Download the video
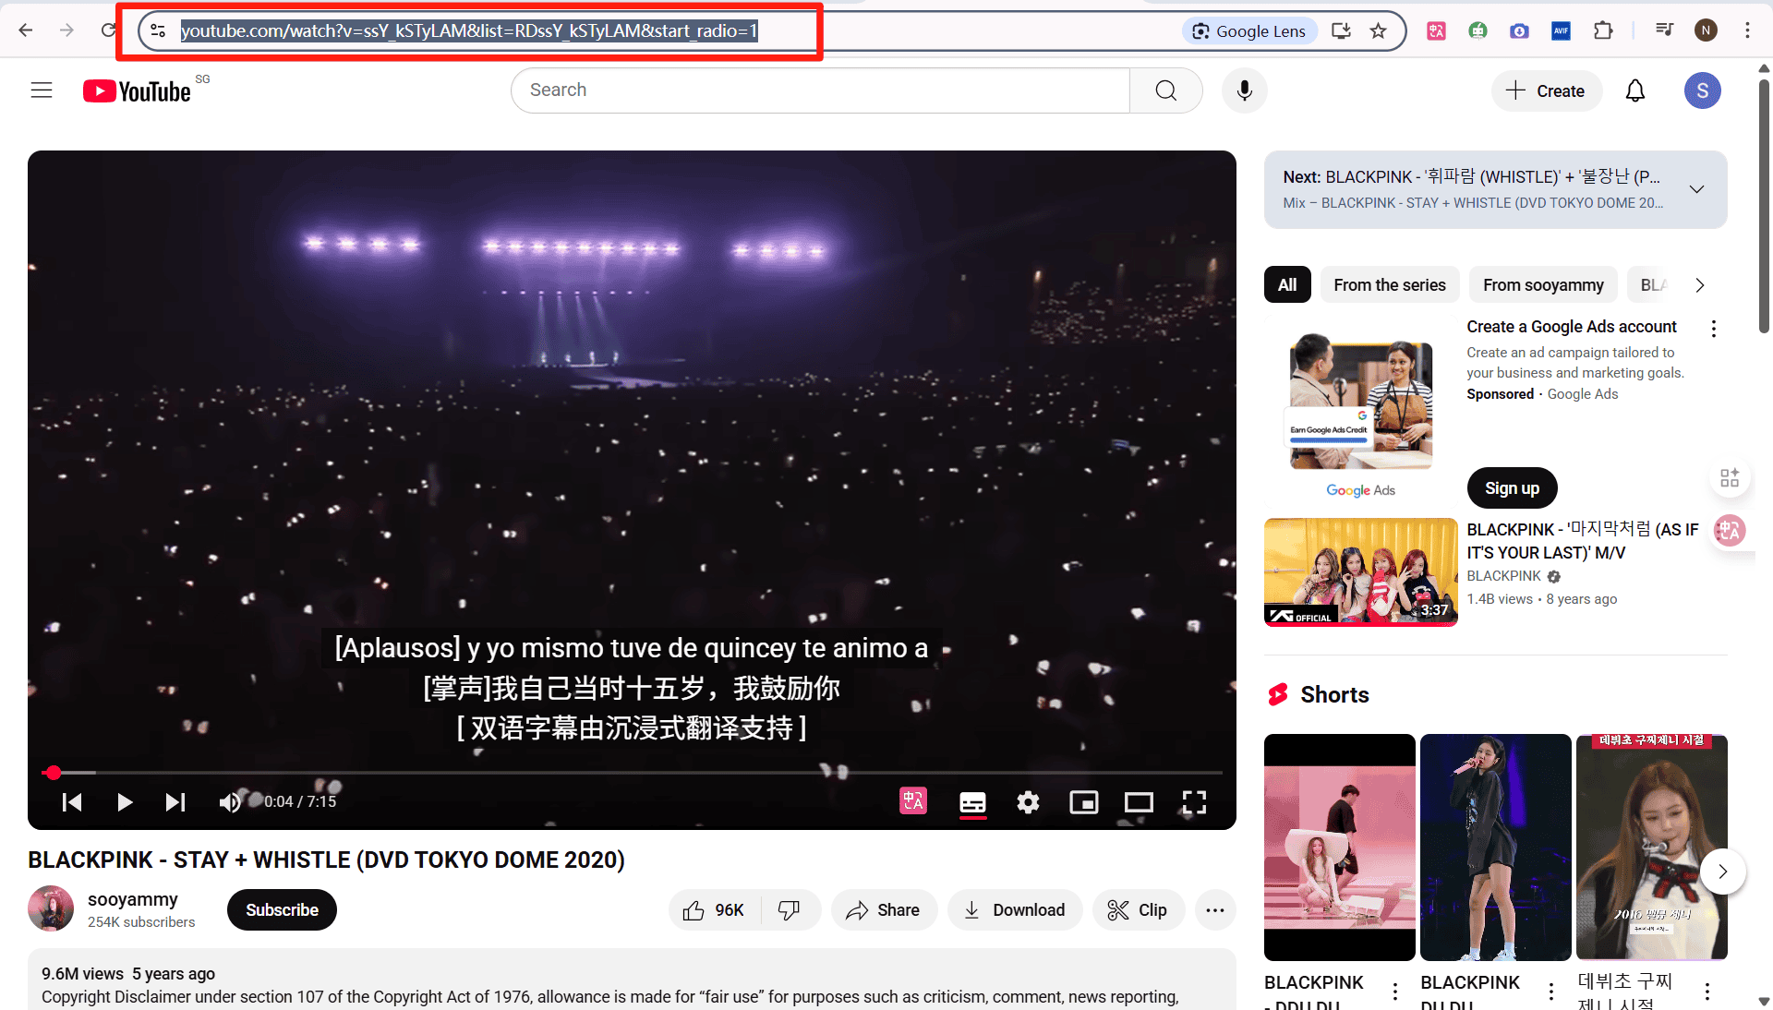This screenshot has width=1773, height=1010. [x=1015, y=910]
